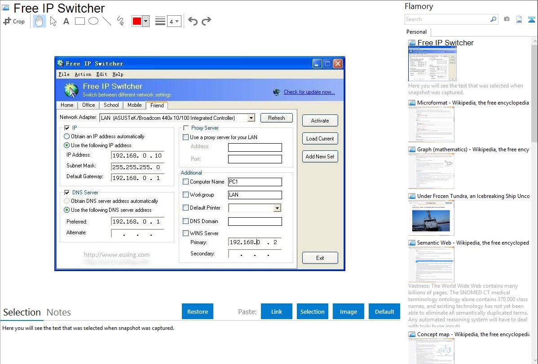Click the document page icon beside camera
This screenshot has width=538, height=364.
click(519, 19)
